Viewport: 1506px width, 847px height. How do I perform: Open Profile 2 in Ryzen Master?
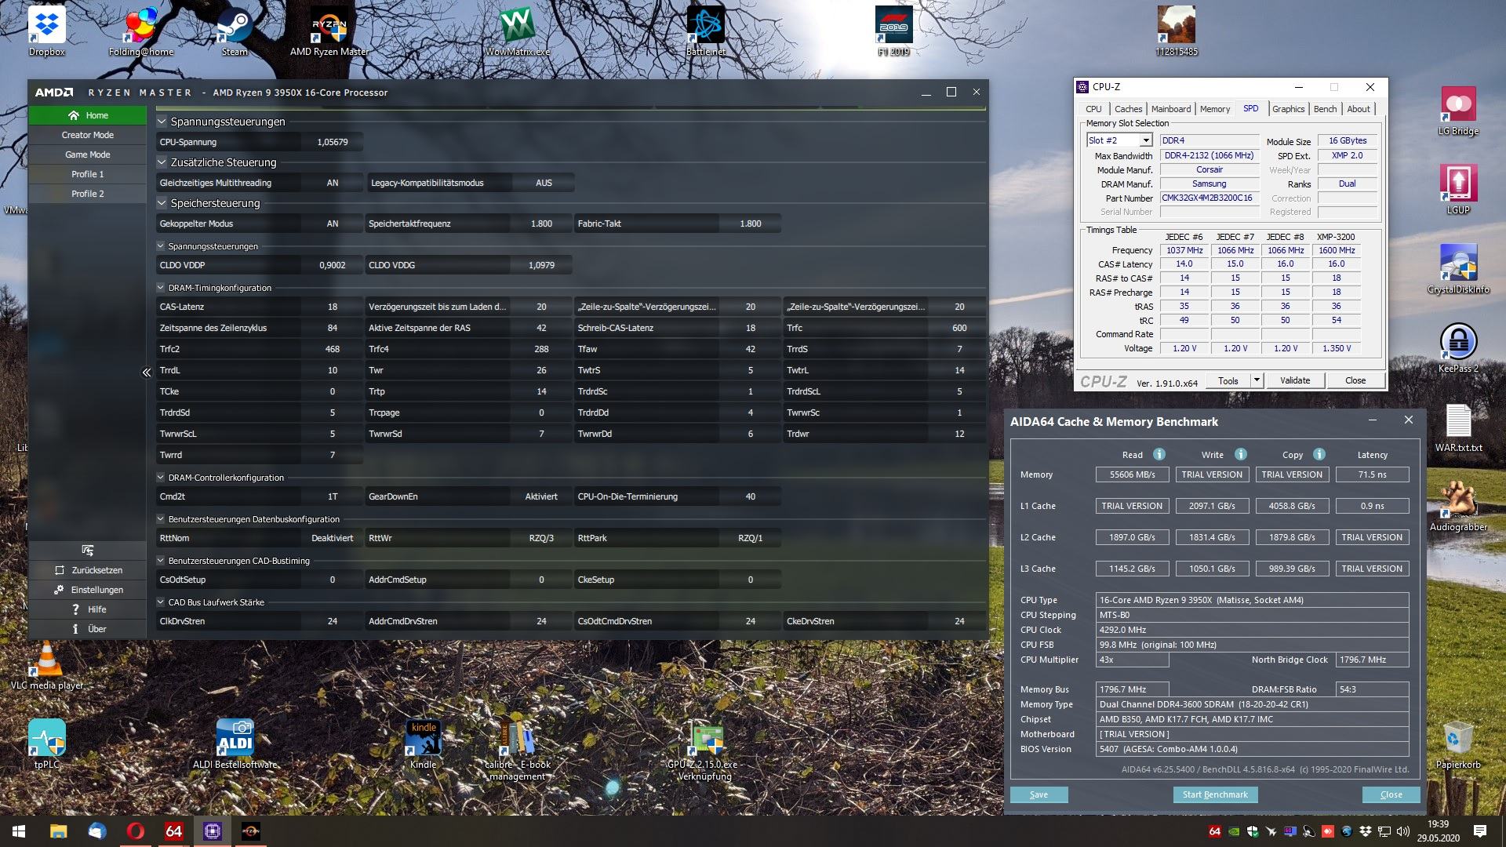click(x=87, y=194)
